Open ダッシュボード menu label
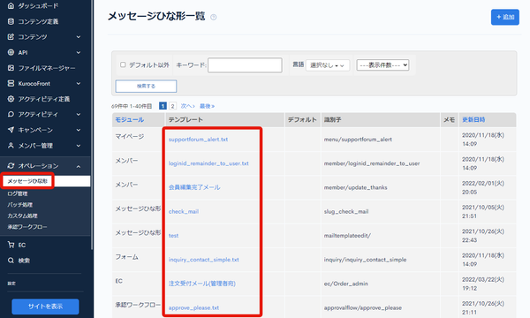Image resolution: width=530 pixels, height=318 pixels. 38,6
